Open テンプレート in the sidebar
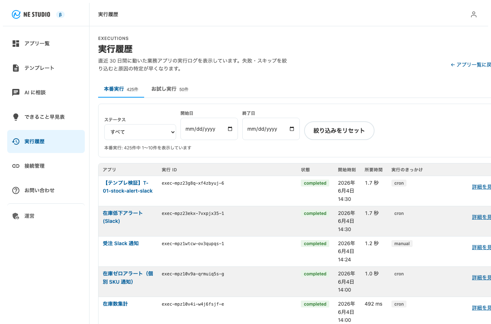The height and width of the screenshot is (324, 491). point(46,68)
